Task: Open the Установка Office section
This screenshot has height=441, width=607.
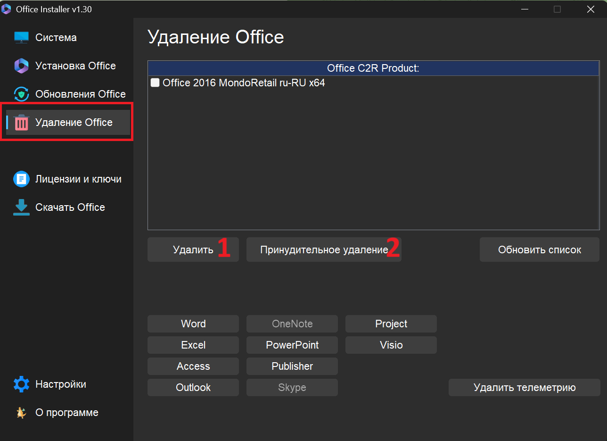Action: coord(75,66)
